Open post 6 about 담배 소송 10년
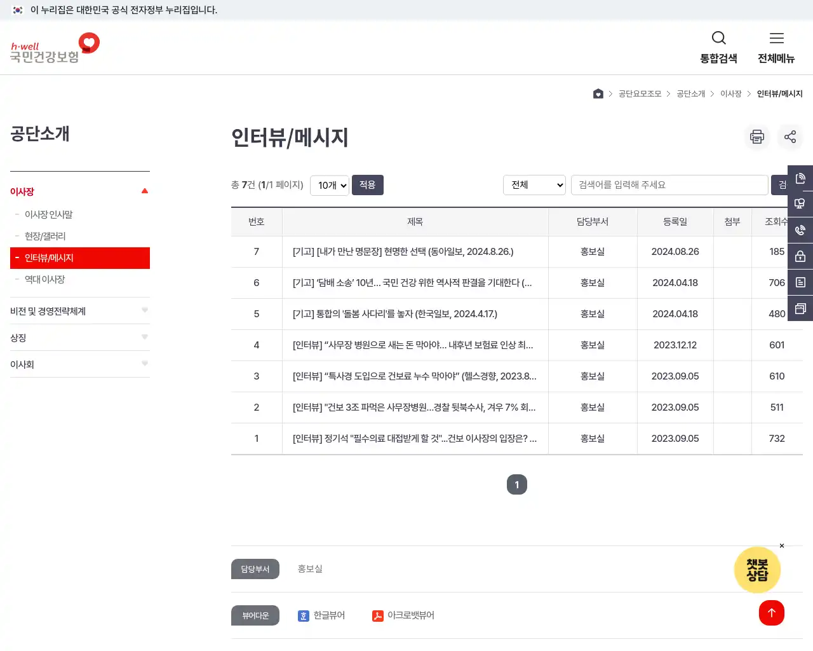This screenshot has width=813, height=651. click(x=412, y=283)
